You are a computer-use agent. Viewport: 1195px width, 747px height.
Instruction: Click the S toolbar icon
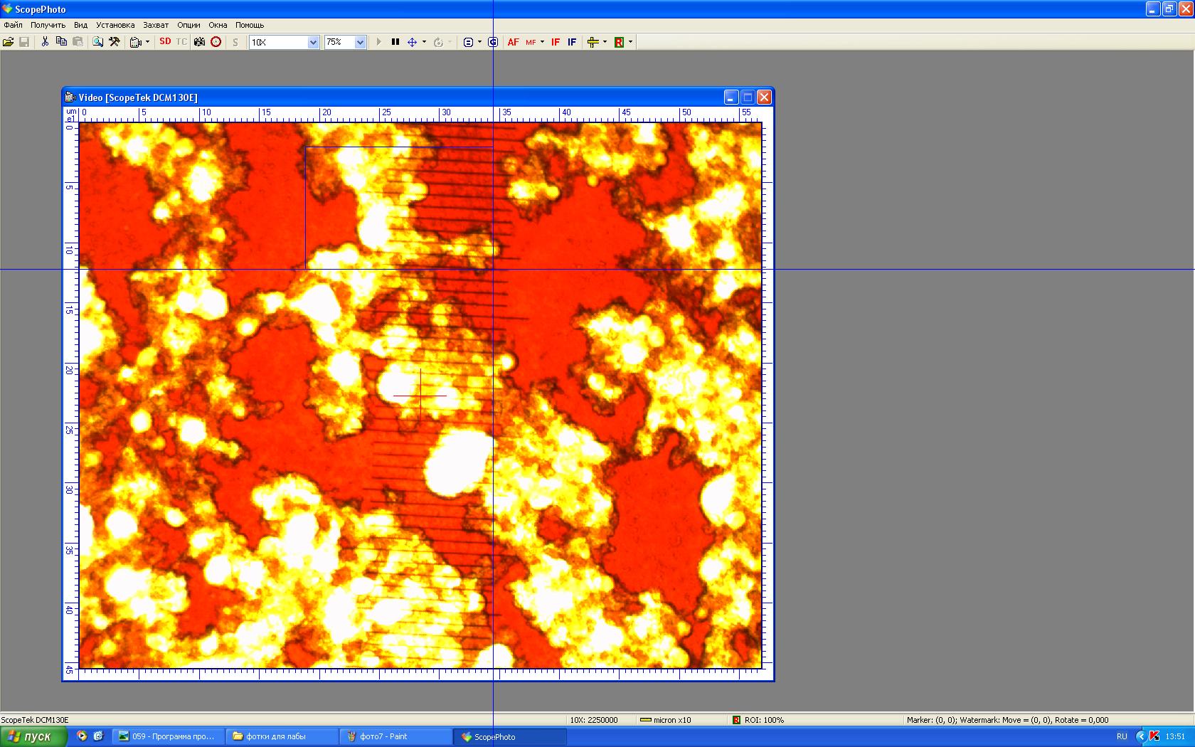pos(235,42)
